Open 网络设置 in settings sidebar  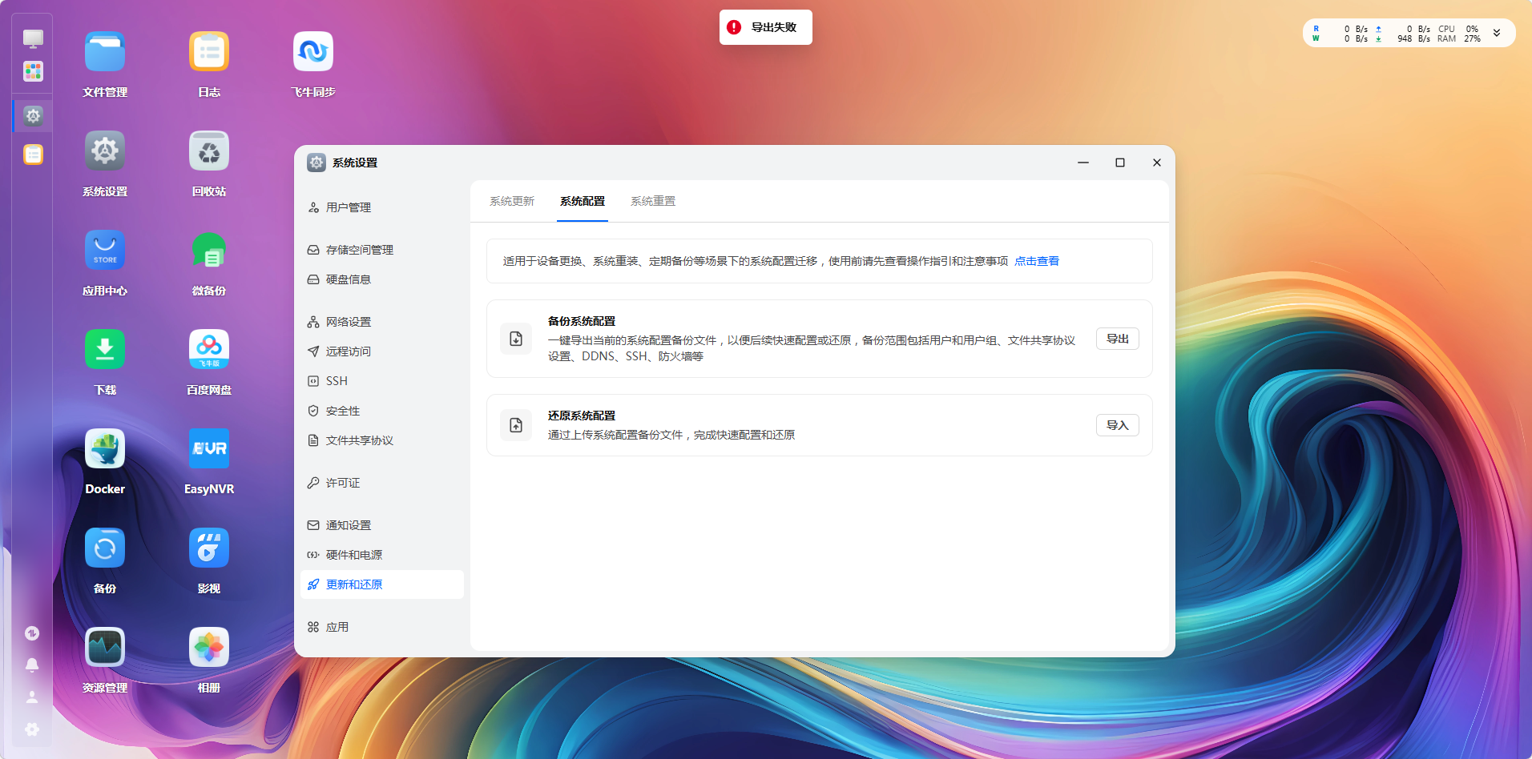382,322
